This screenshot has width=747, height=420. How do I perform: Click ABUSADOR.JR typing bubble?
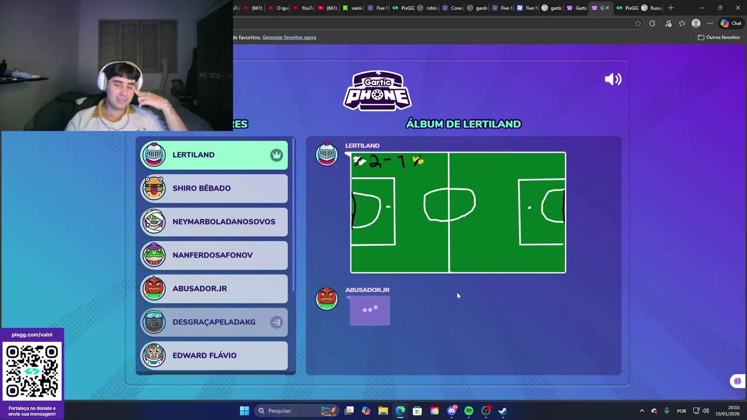point(369,310)
